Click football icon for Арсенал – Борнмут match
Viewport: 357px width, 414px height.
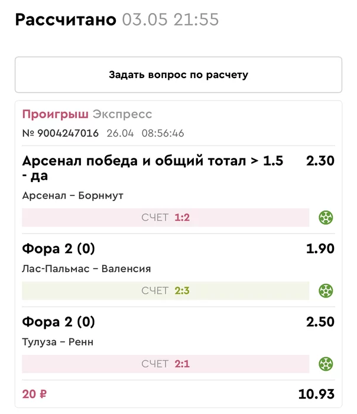click(x=326, y=217)
